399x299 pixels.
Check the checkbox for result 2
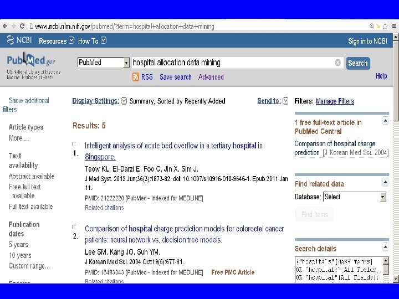(x=74, y=227)
